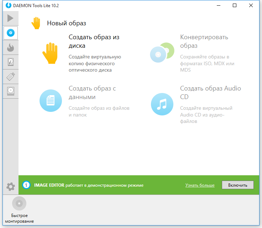Open settings via gear icon
The image size is (262, 228).
[11, 186]
